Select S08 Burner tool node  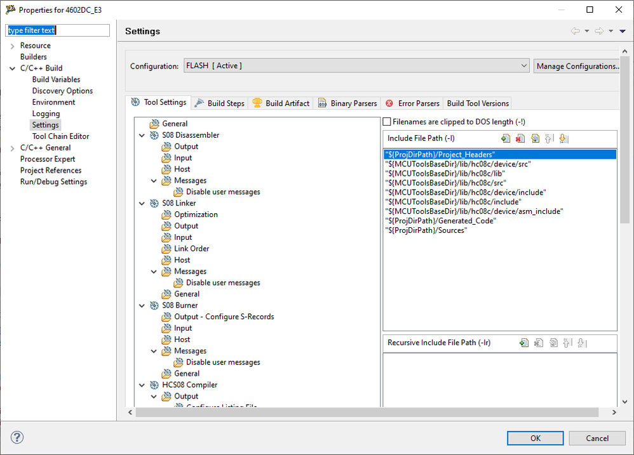(180, 305)
